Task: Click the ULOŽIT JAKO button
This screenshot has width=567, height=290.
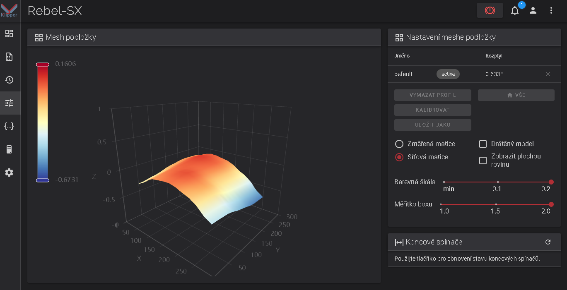Action: pos(432,125)
